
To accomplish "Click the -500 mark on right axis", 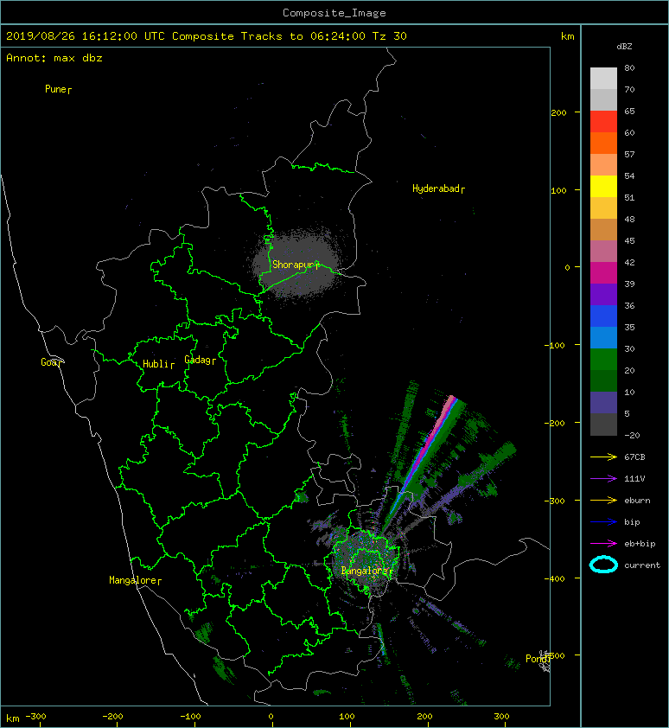I will pyautogui.click(x=557, y=655).
